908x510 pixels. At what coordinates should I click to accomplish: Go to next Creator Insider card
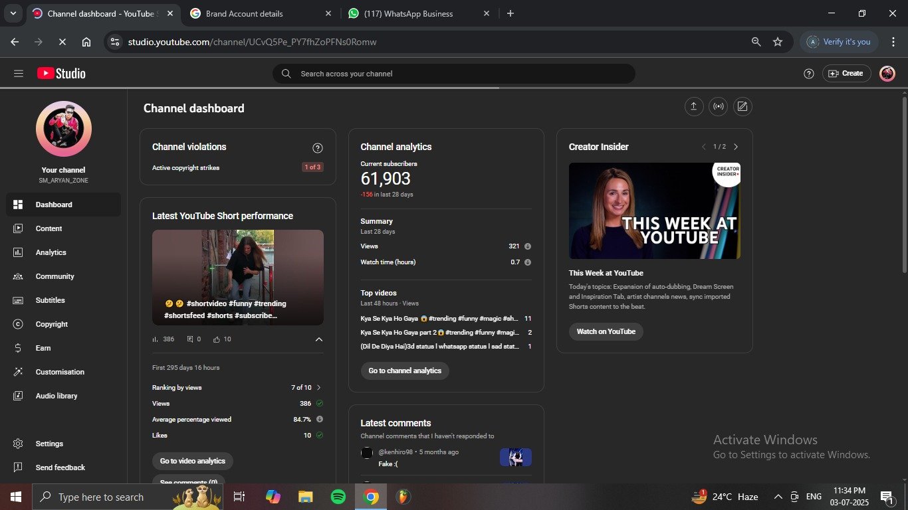(736, 147)
